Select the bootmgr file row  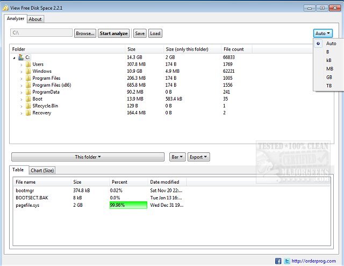tap(171, 191)
